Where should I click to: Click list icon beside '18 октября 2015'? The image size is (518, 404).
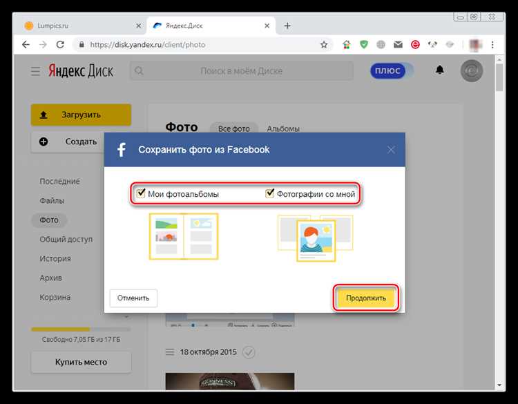pos(170,352)
